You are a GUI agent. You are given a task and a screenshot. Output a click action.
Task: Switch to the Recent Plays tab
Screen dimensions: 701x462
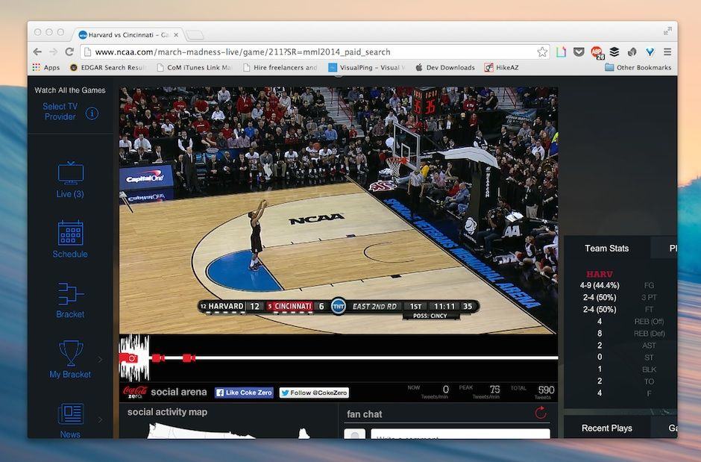coord(606,428)
